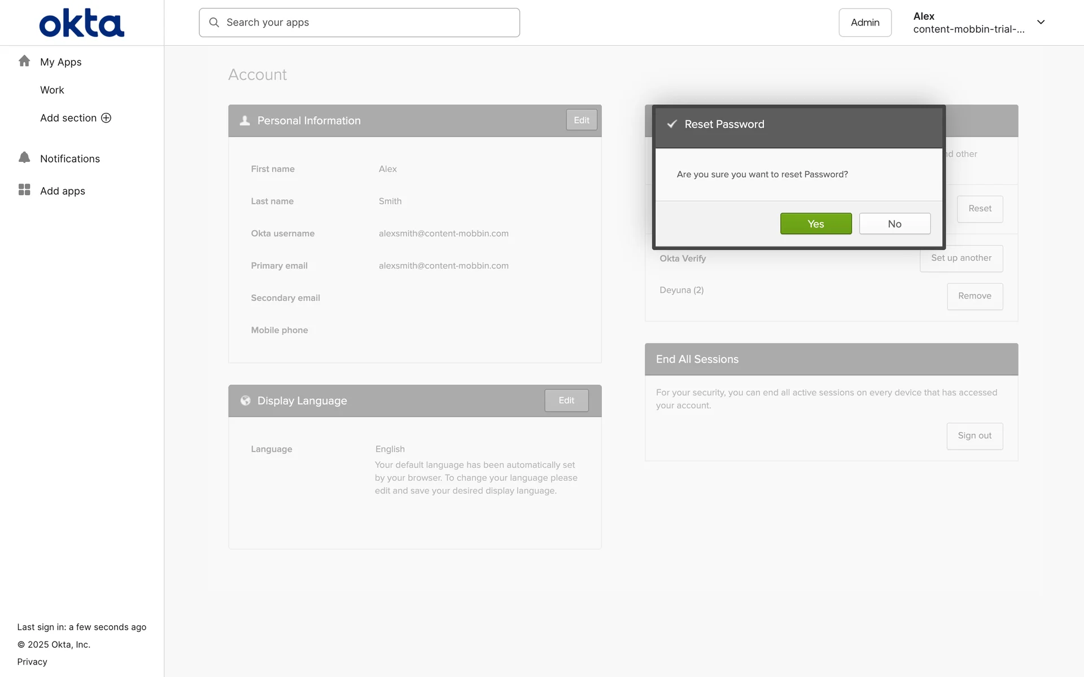Go to Notifications in sidebar
The image size is (1084, 677).
pos(70,159)
